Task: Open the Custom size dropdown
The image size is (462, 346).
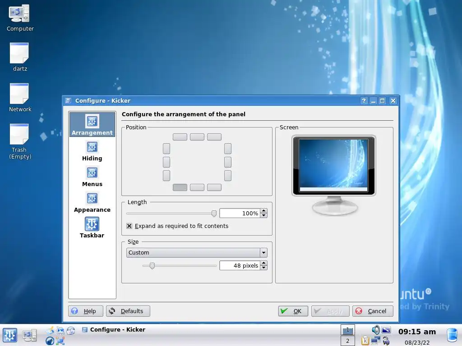Action: tap(197, 252)
